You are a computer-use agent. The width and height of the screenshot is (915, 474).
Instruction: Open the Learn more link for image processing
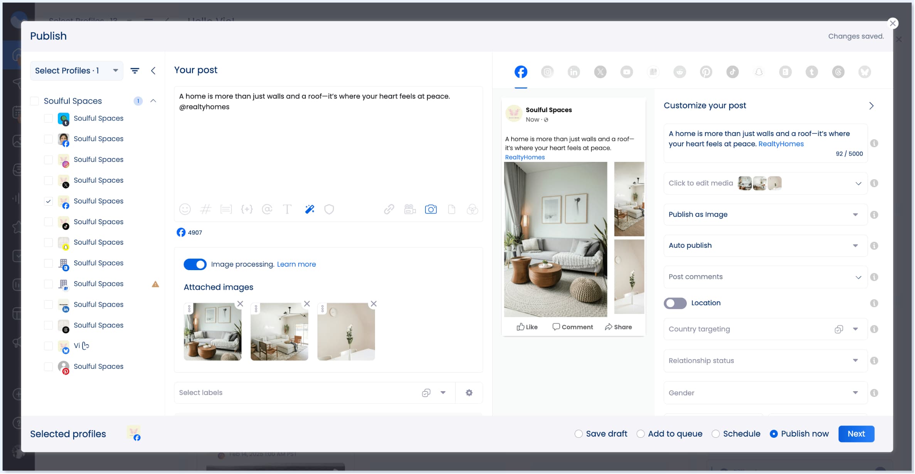pyautogui.click(x=296, y=264)
